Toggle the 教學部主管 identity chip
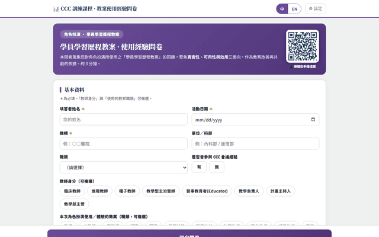The width and height of the screenshot is (379, 237). pyautogui.click(x=74, y=204)
